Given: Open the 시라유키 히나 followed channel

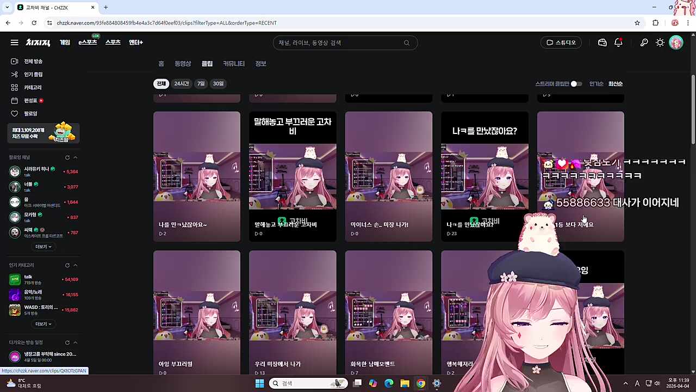Looking at the screenshot, I should pyautogui.click(x=43, y=171).
